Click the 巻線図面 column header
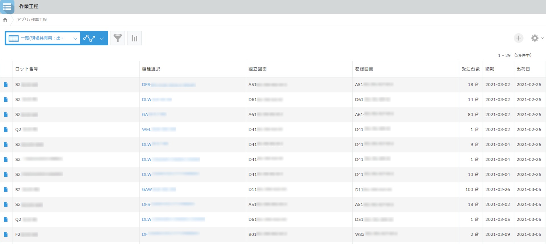Viewport: 546px width, 244px height. pyautogui.click(x=364, y=69)
